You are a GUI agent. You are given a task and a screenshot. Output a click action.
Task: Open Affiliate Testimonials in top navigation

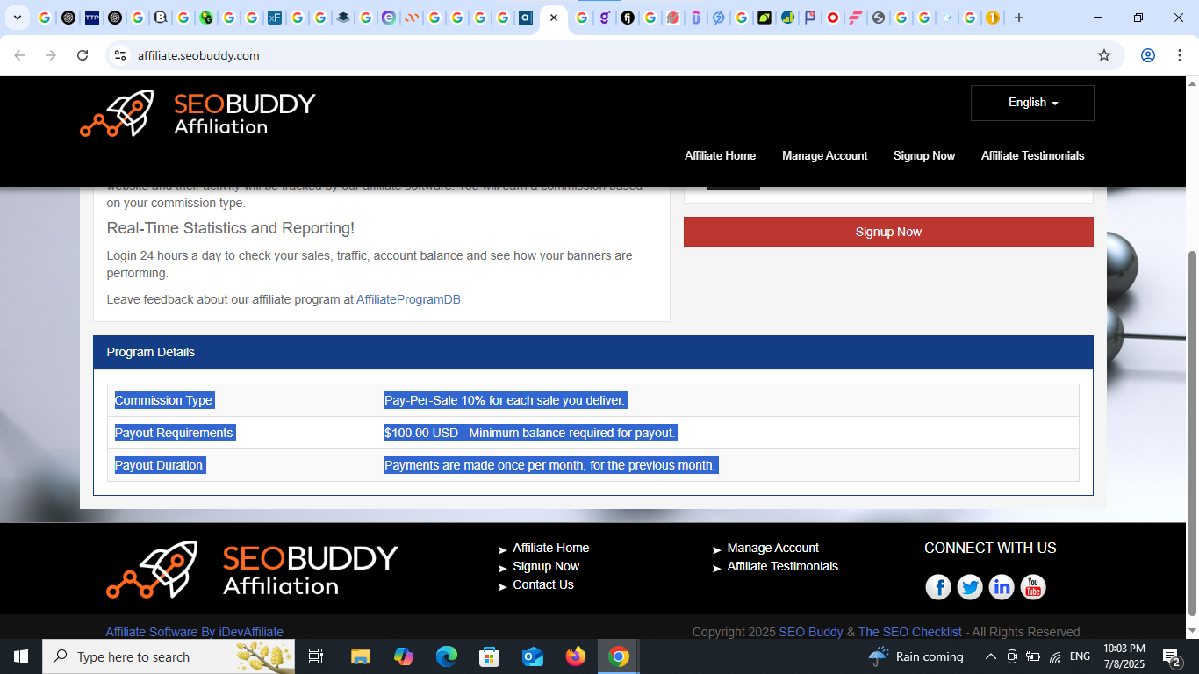[1032, 155]
